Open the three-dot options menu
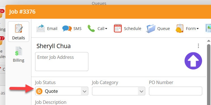 [198, 46]
